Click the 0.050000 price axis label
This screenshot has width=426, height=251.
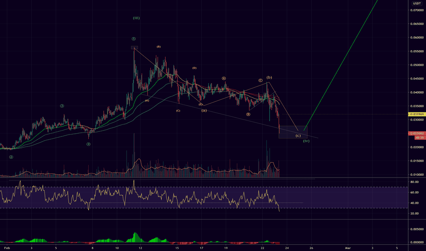417,65
